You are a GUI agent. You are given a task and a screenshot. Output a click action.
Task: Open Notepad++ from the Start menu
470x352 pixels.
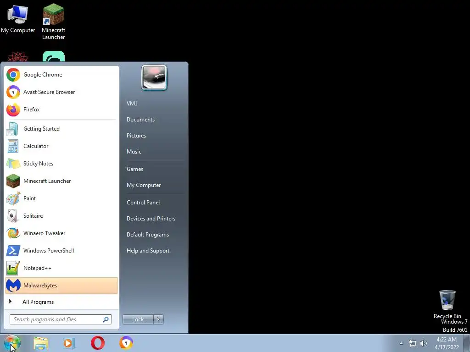click(62, 268)
